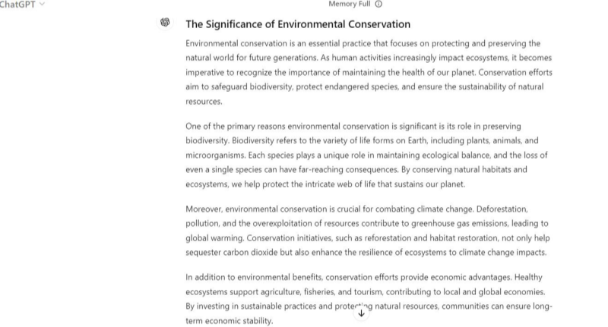Click the Memory Full status label
608x327 pixels.
(x=350, y=5)
